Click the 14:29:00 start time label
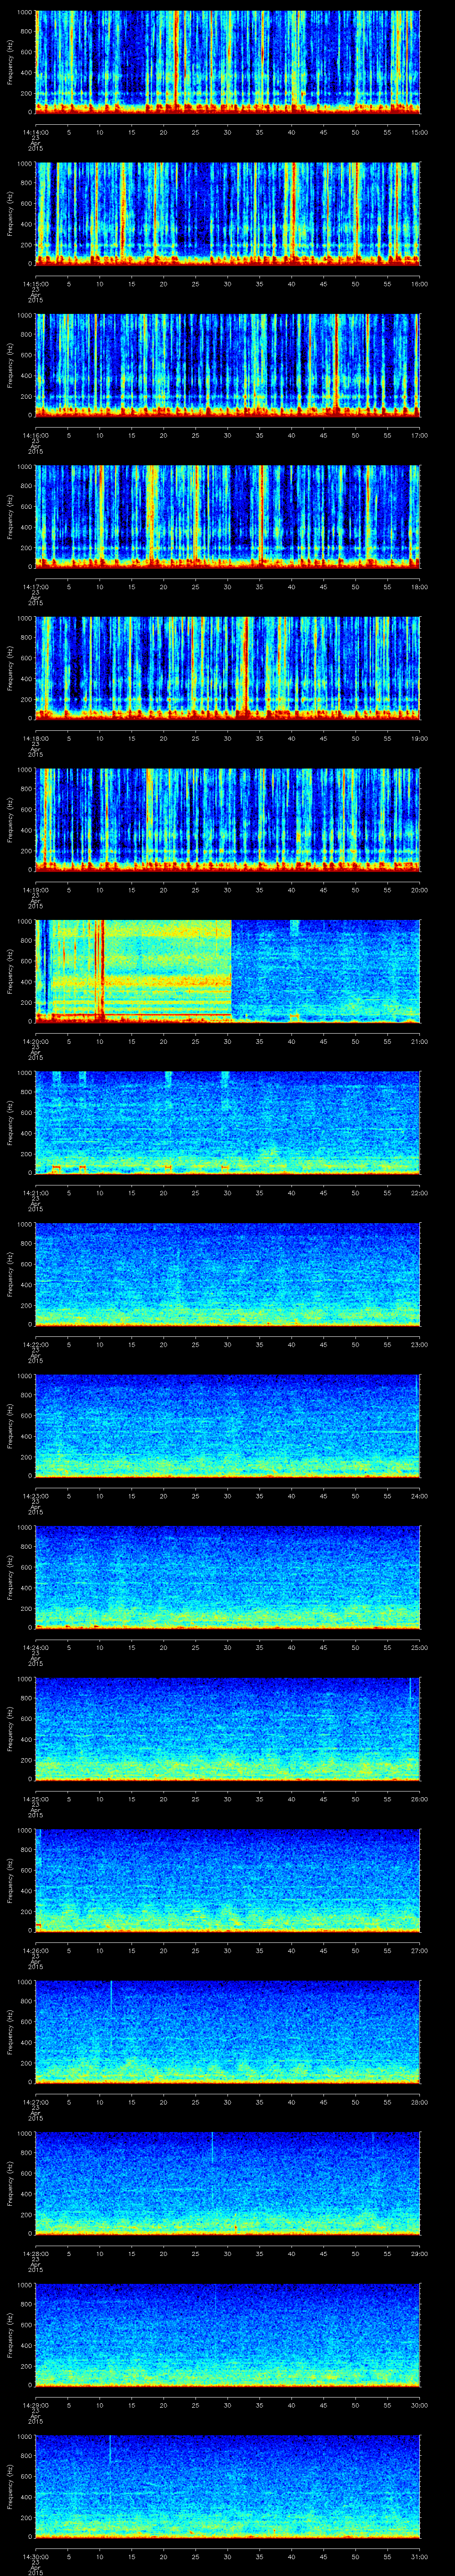The height and width of the screenshot is (2576, 455). click(x=35, y=2405)
